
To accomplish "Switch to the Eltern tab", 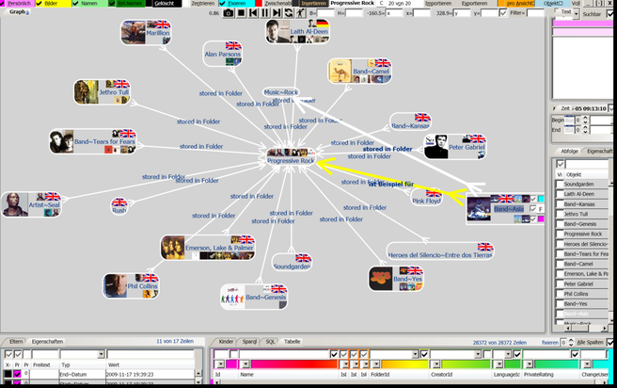I will 16,342.
